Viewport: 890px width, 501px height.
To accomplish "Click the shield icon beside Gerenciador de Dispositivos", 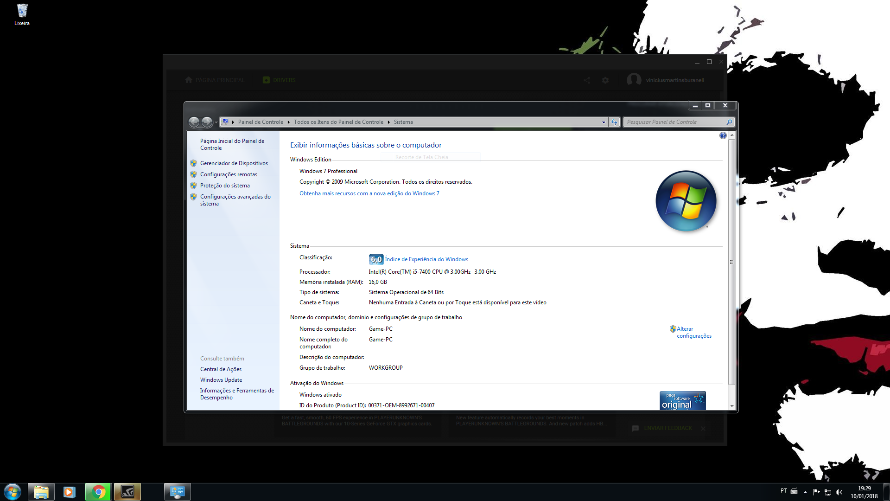I will point(193,163).
